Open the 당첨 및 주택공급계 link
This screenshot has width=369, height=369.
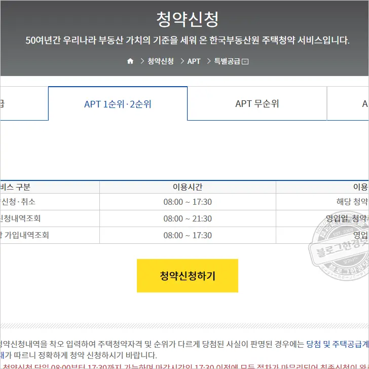coord(337,344)
